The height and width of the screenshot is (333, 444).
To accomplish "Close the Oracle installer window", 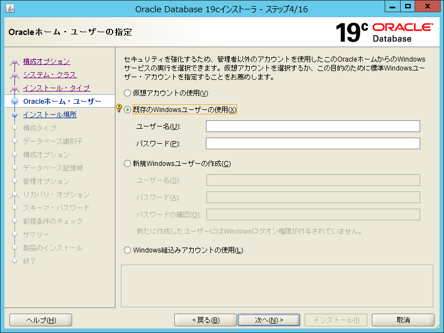I will pos(427,7).
